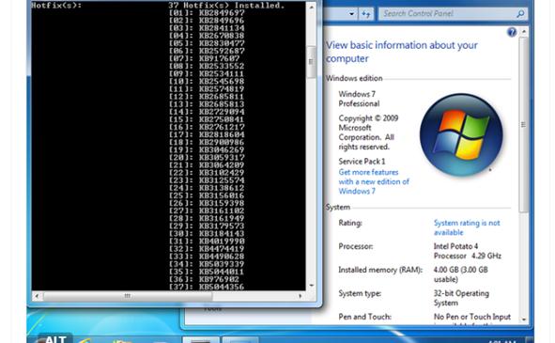
Task: Click hotfix entry [23] KB3125574
Action: click(207, 180)
